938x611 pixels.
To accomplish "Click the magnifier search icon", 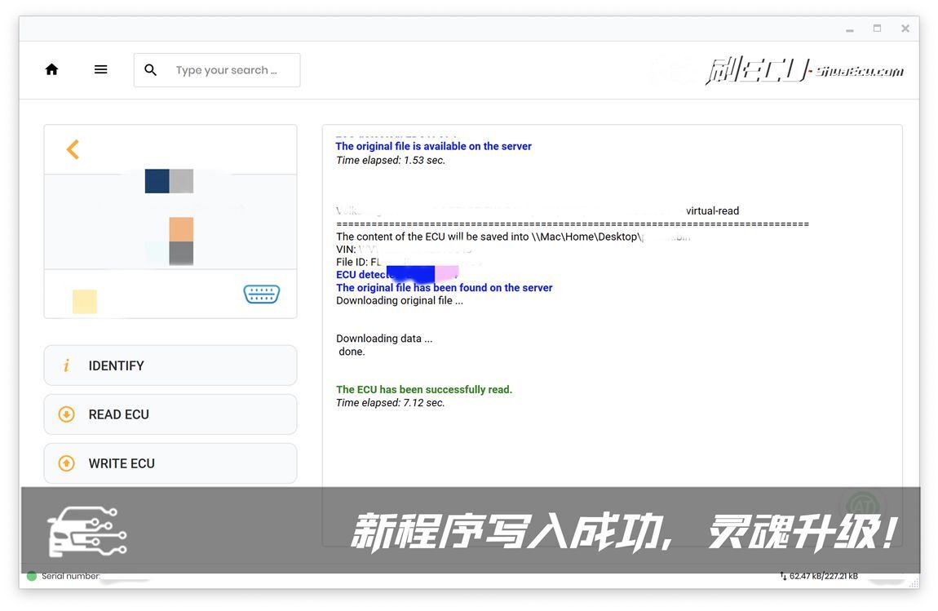I will click(151, 70).
